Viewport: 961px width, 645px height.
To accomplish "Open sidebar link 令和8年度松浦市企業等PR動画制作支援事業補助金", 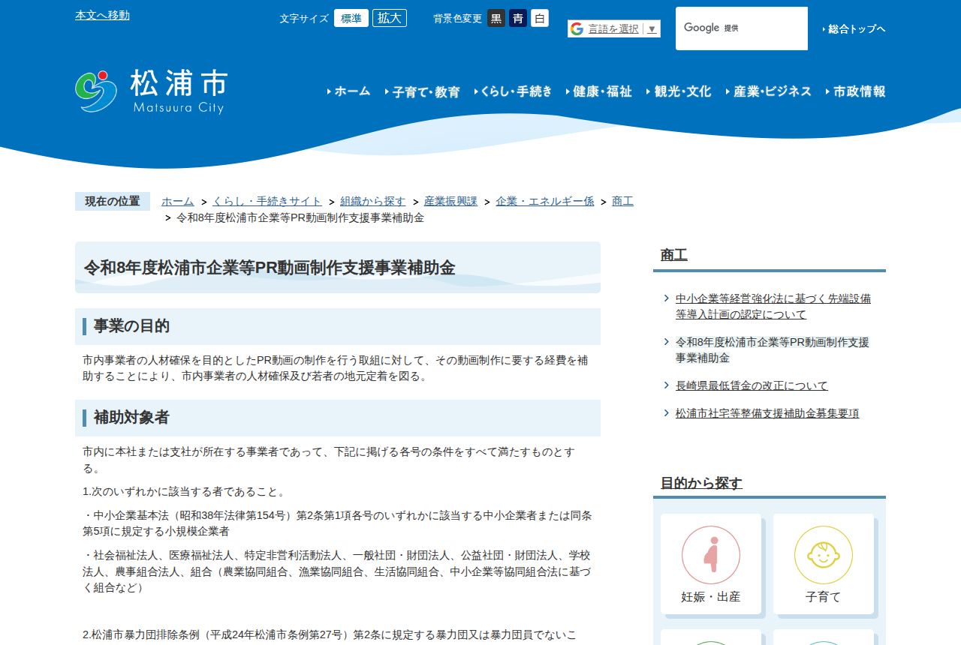I will pyautogui.click(x=773, y=349).
